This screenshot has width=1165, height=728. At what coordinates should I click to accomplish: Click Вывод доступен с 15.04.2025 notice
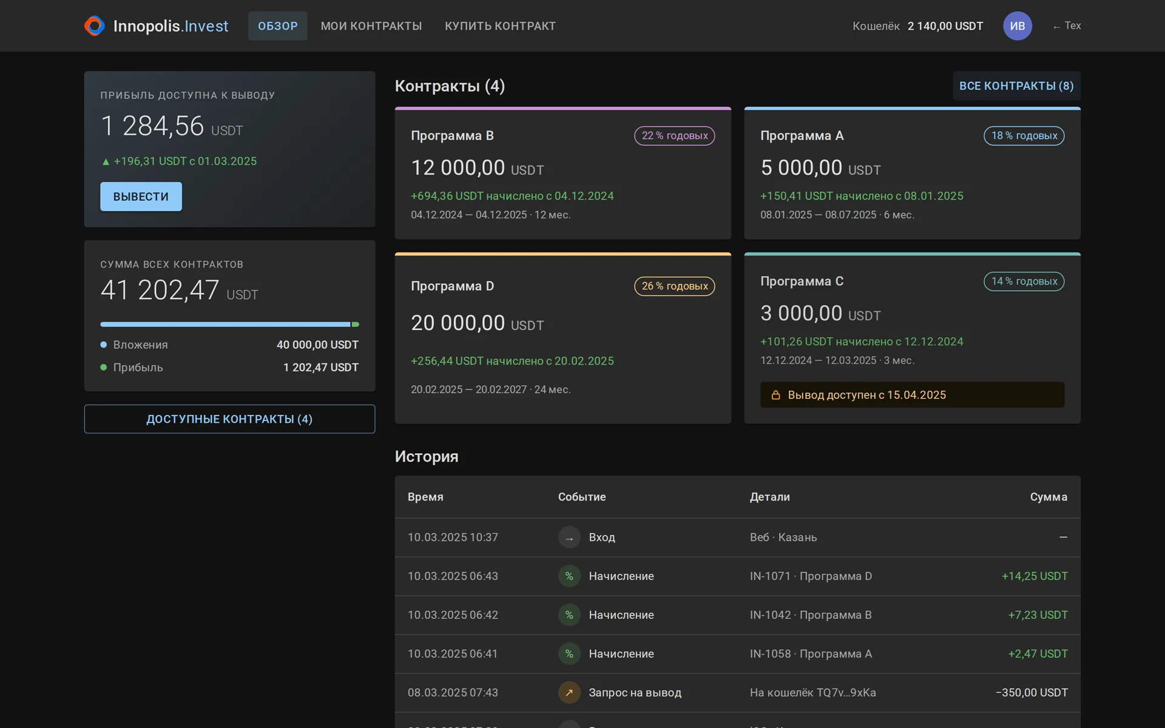tap(912, 395)
